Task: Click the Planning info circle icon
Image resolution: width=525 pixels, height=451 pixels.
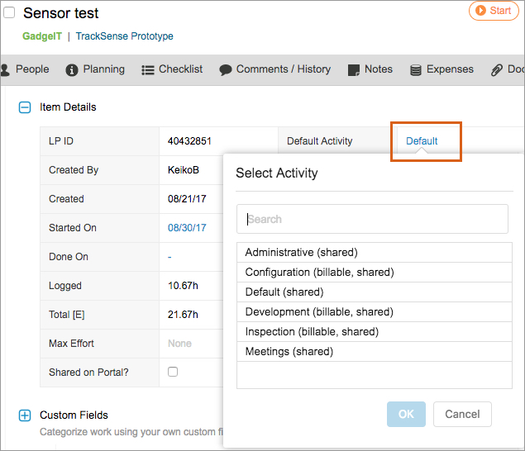Action: pos(72,70)
